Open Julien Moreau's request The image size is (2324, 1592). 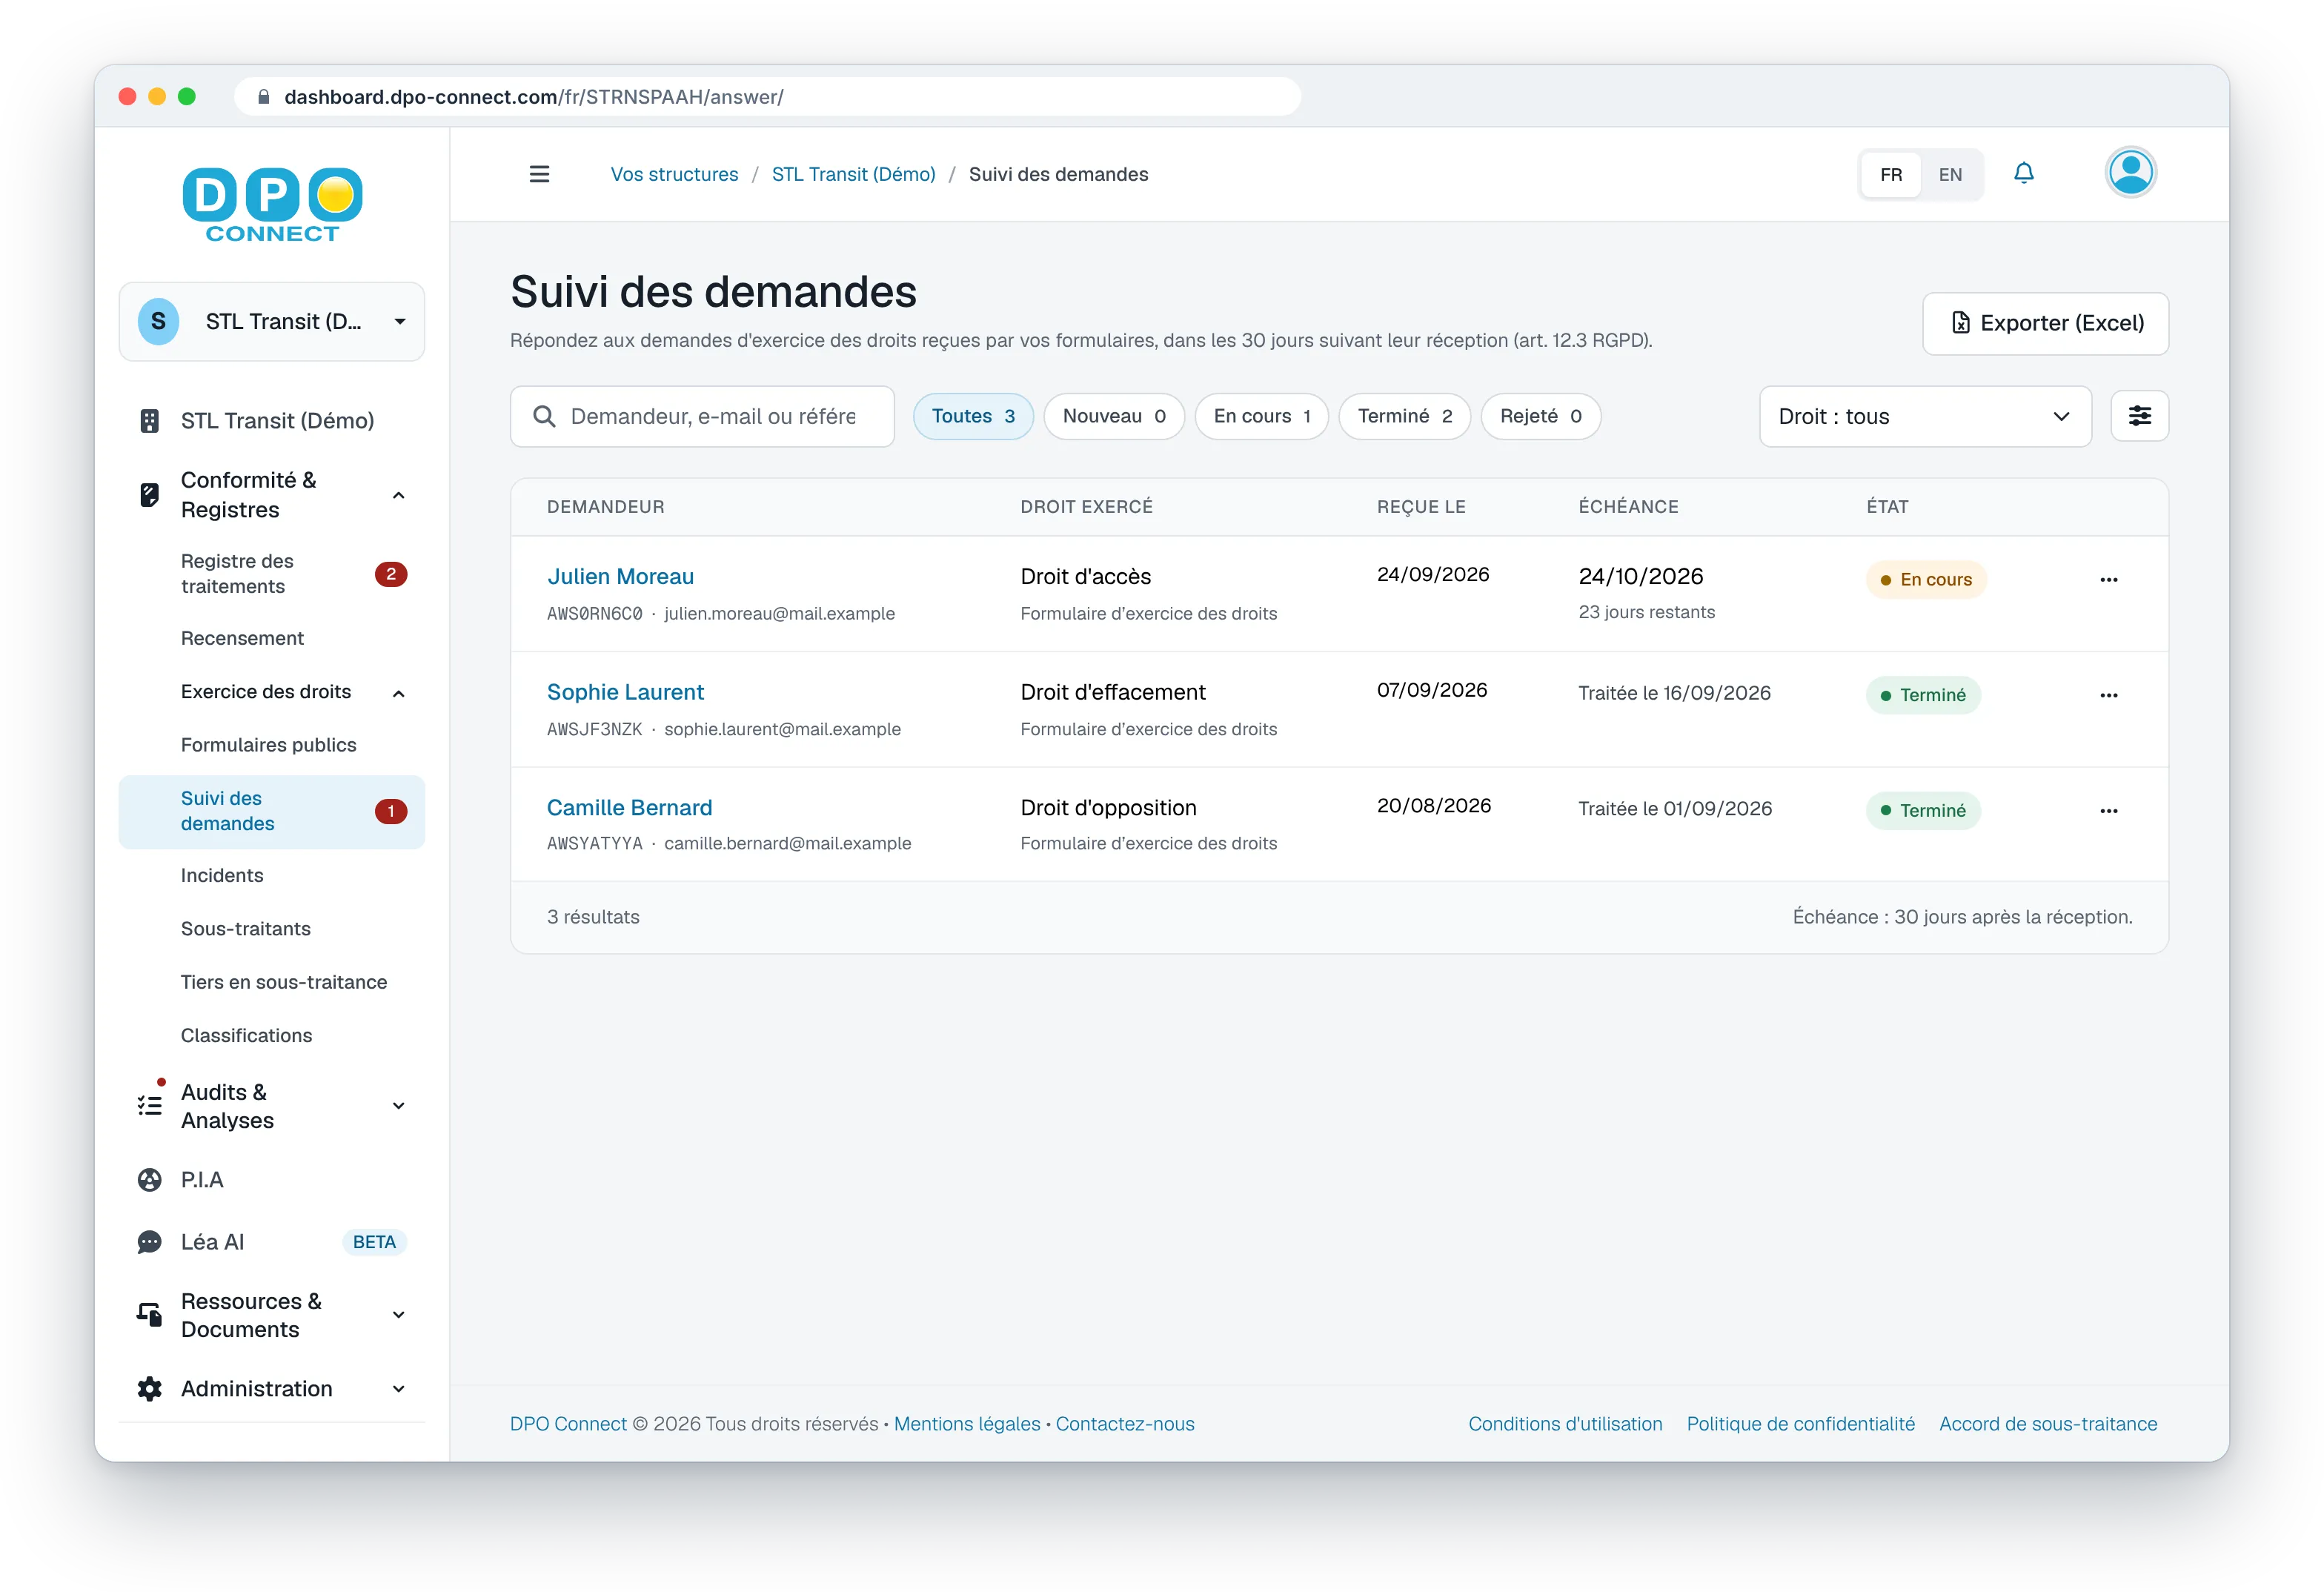[620, 577]
